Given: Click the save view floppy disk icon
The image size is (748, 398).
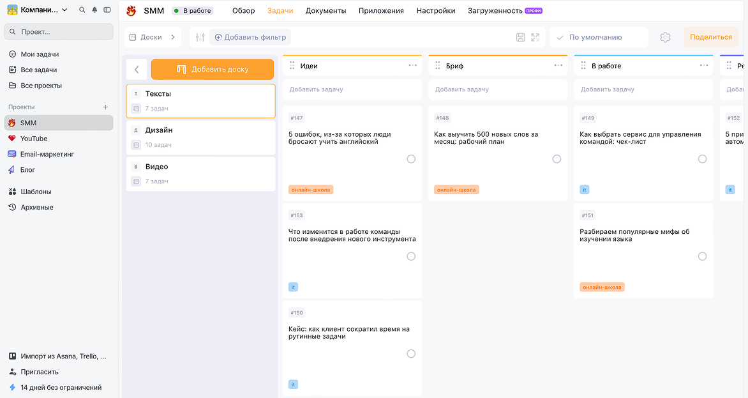Looking at the screenshot, I should point(521,37).
